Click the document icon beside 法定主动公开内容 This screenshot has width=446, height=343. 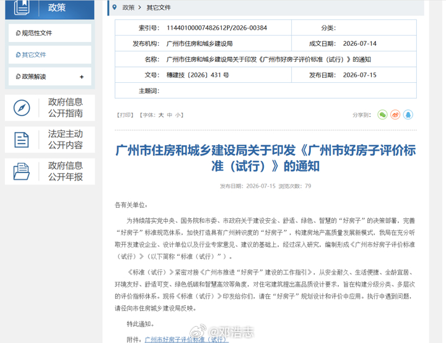tap(22, 140)
